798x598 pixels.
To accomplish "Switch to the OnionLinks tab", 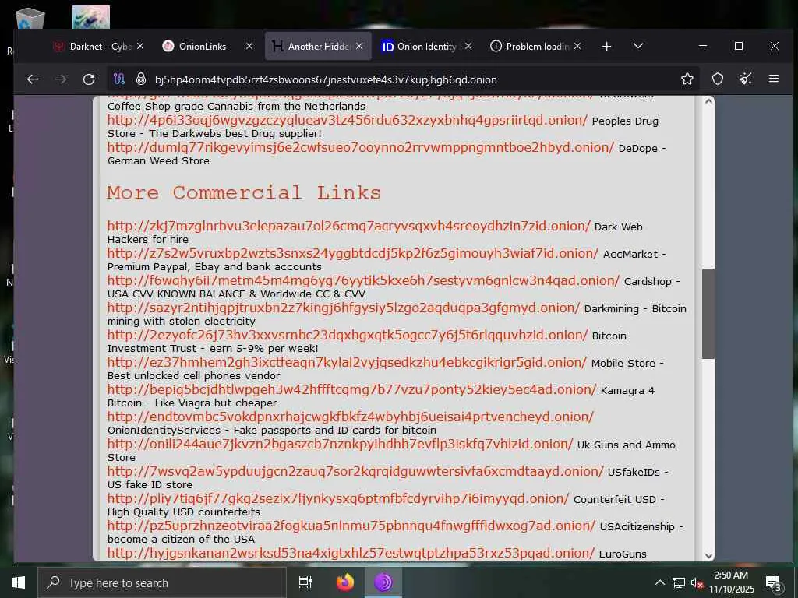I will point(202,46).
